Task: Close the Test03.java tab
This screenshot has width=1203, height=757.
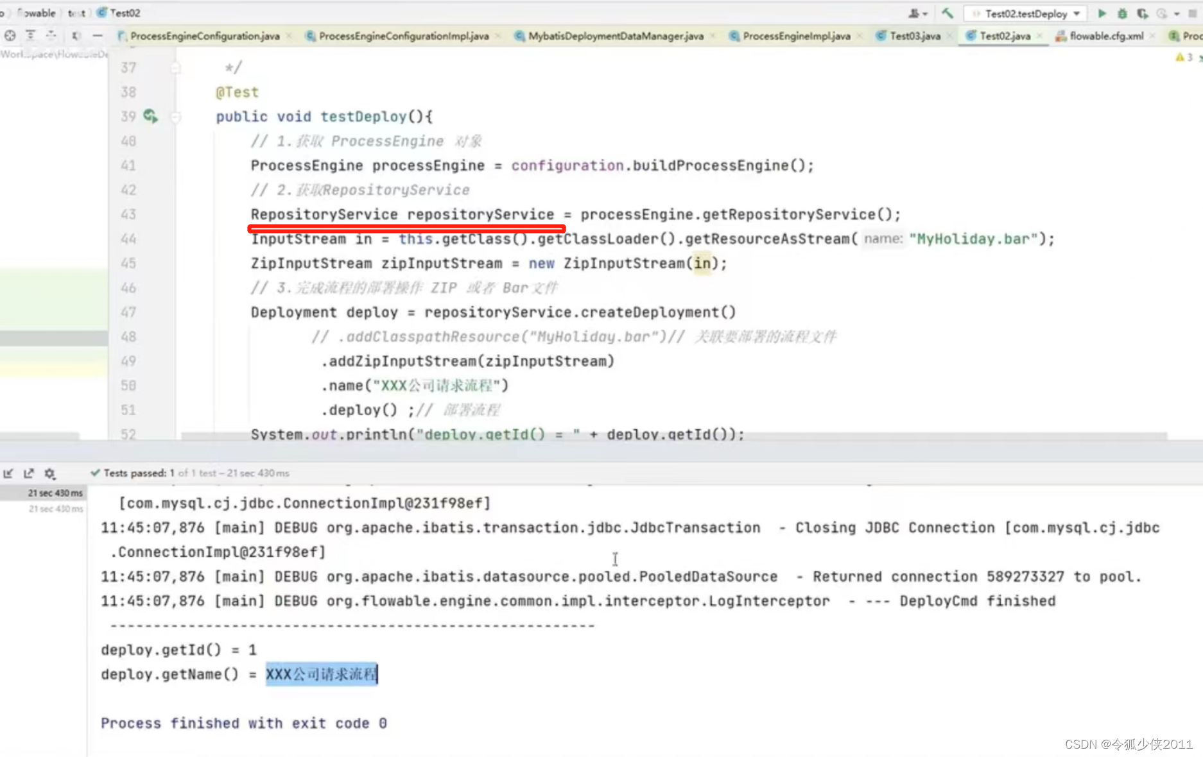Action: (950, 36)
